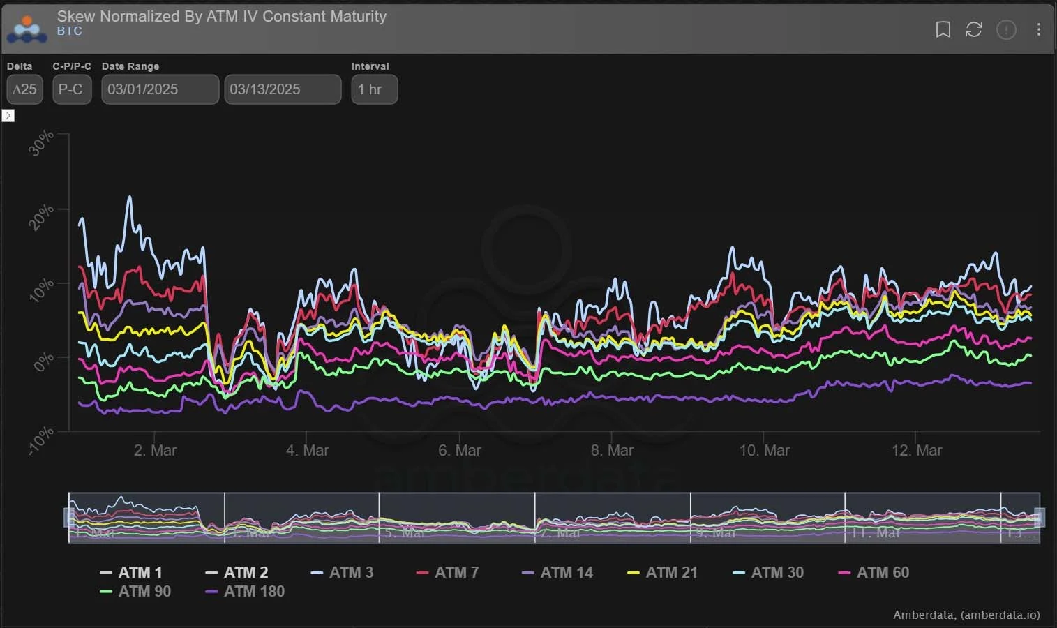The image size is (1057, 628).
Task: Click the bookmark icon in header
Action: 943,29
